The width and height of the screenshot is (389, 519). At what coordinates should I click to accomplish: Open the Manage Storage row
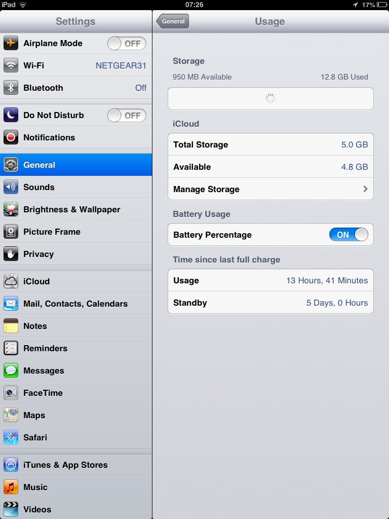270,189
